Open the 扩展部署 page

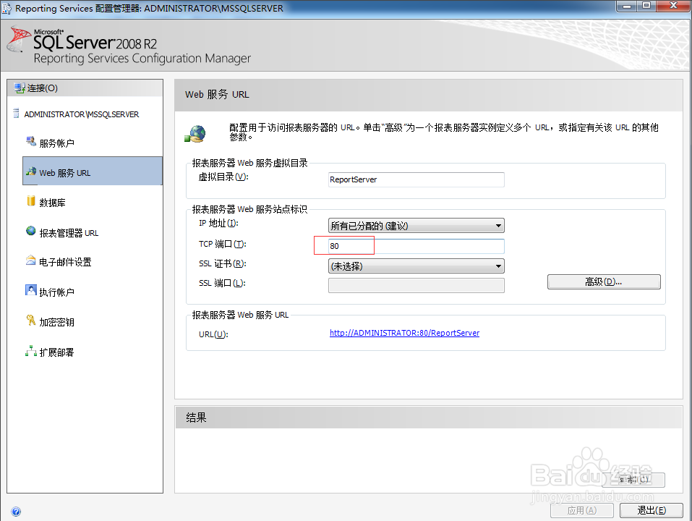(57, 352)
